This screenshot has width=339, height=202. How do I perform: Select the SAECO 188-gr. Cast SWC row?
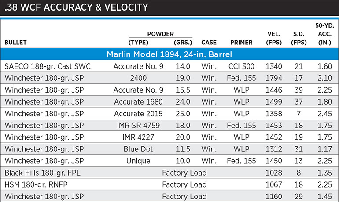tap(169, 66)
